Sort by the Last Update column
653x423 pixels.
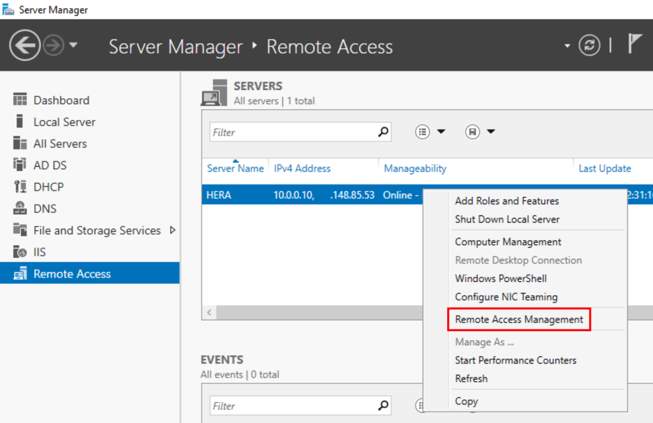point(605,168)
